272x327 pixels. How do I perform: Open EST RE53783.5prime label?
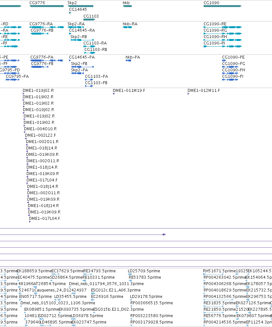click(x=145, y=277)
